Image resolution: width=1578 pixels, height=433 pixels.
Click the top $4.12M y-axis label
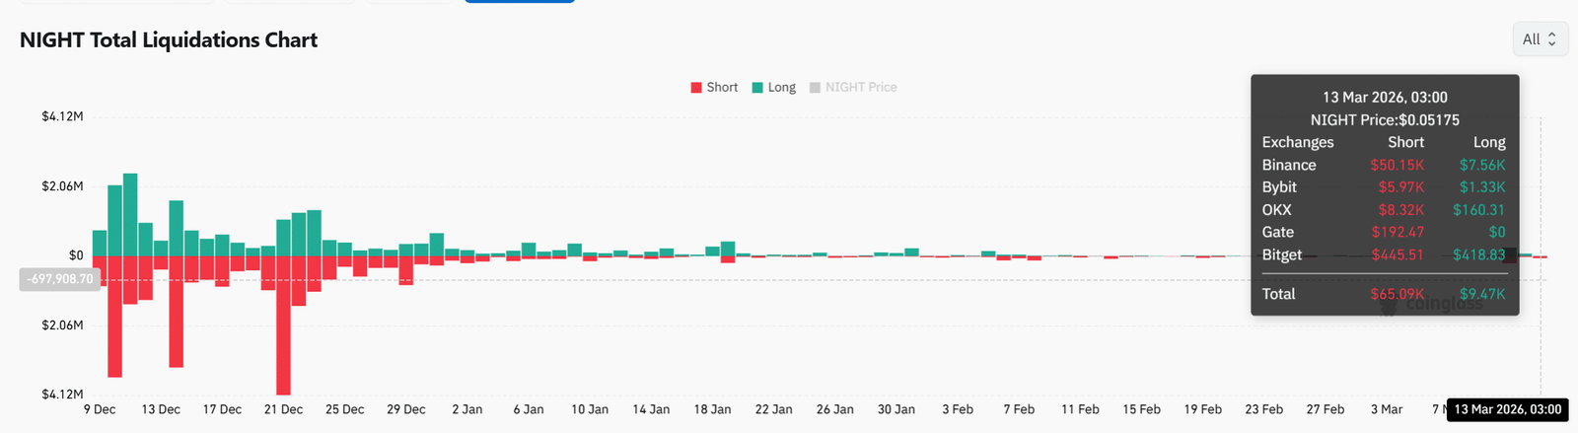coord(62,116)
